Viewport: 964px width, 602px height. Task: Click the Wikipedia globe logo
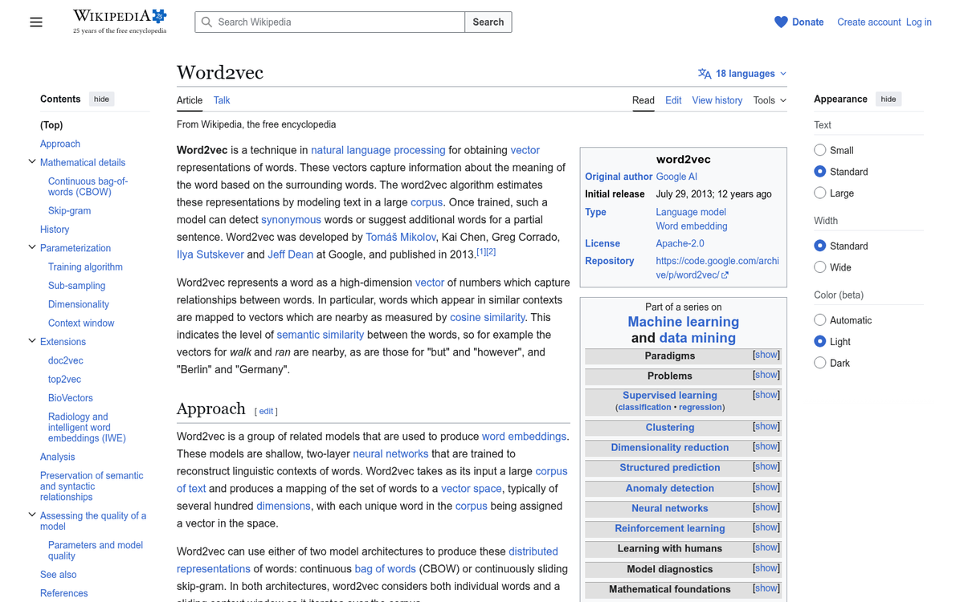click(x=159, y=15)
